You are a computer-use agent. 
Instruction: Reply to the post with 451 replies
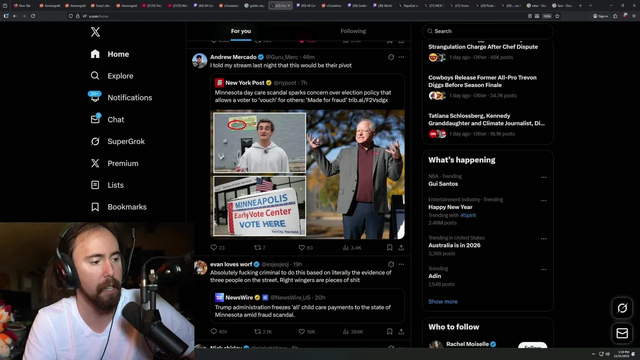coord(218,331)
